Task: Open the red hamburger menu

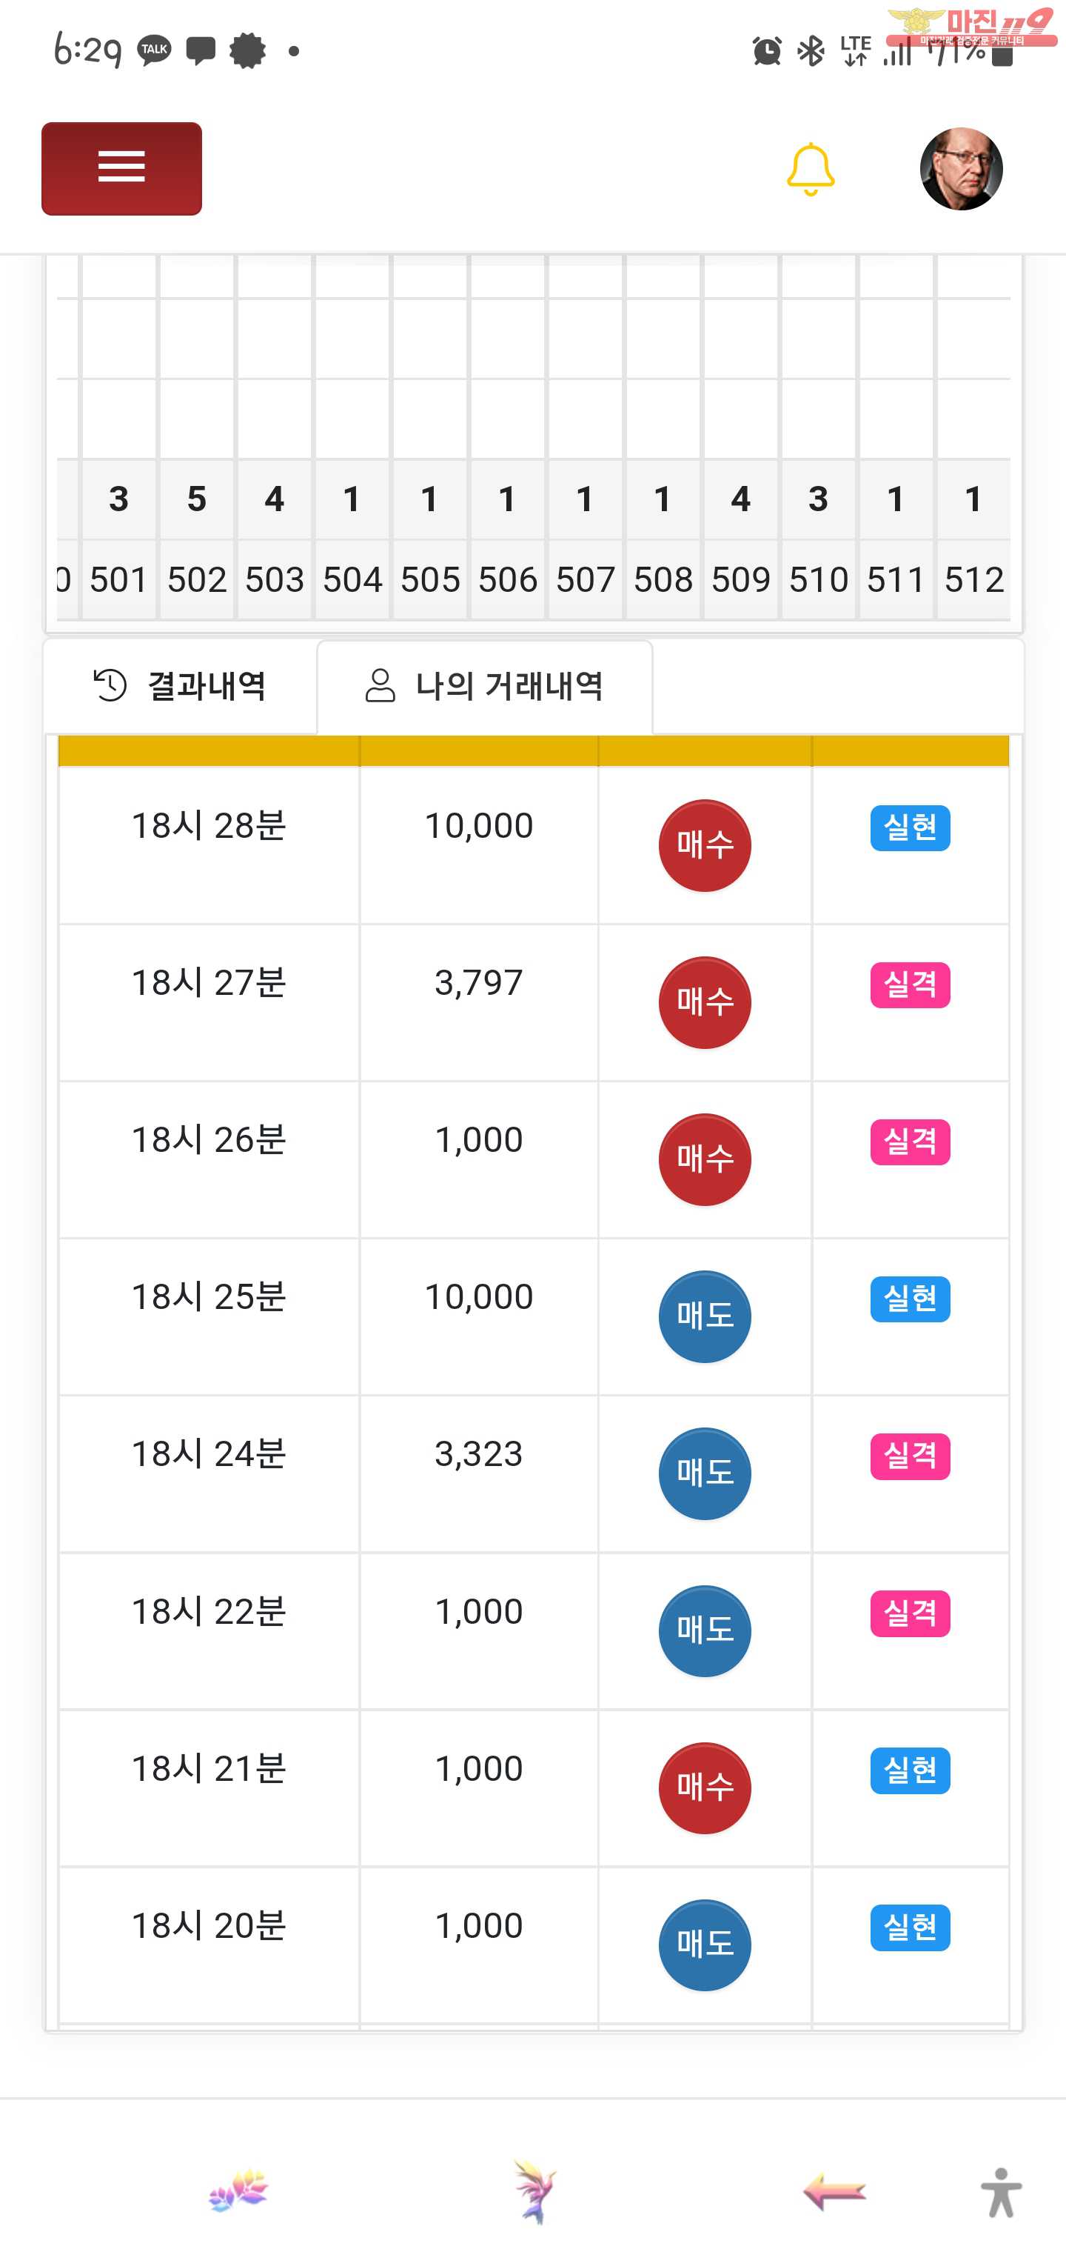Action: point(121,168)
